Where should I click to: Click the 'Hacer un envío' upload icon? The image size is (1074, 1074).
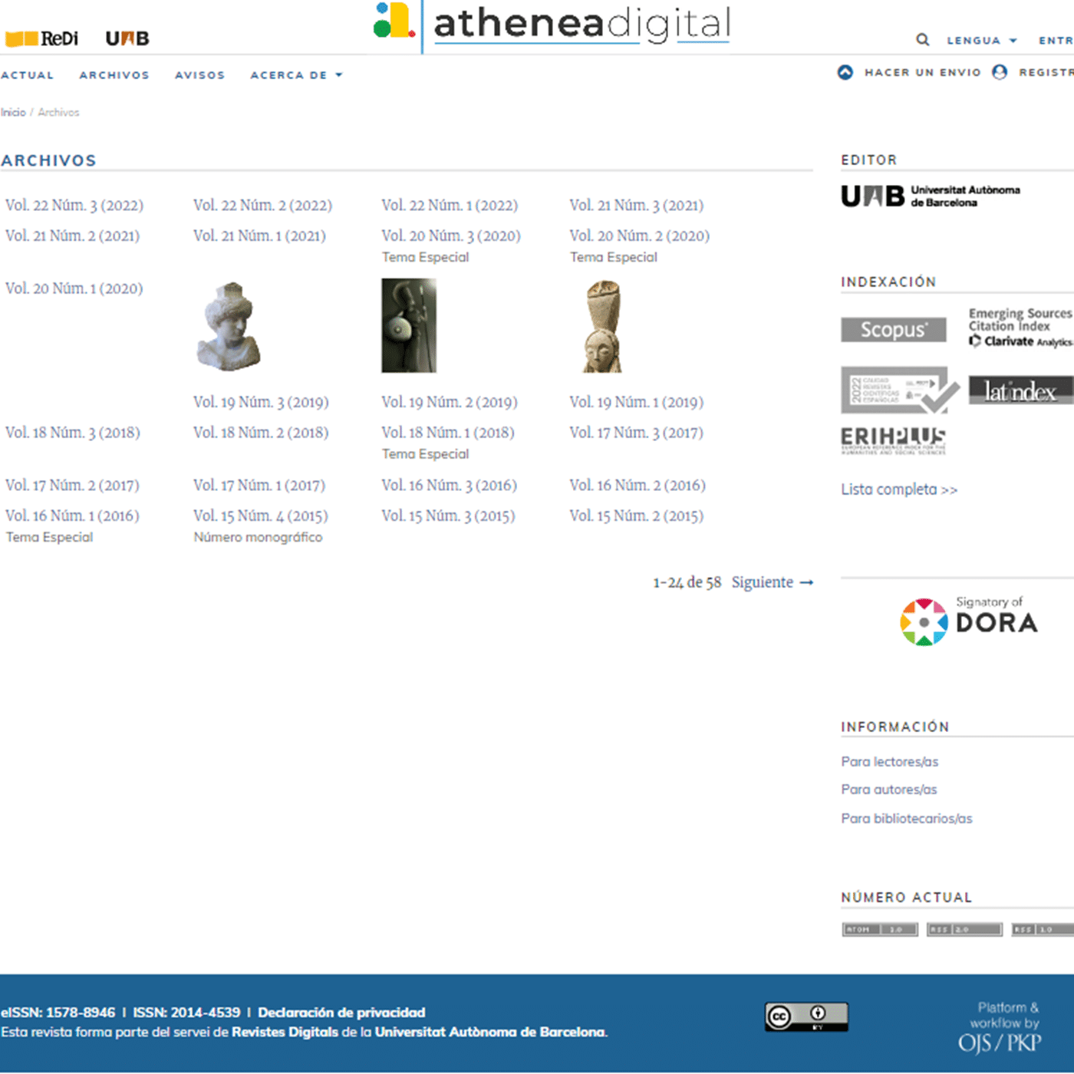pos(846,72)
